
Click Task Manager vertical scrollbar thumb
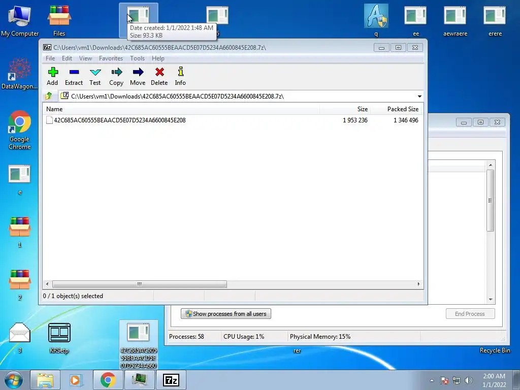[491, 201]
